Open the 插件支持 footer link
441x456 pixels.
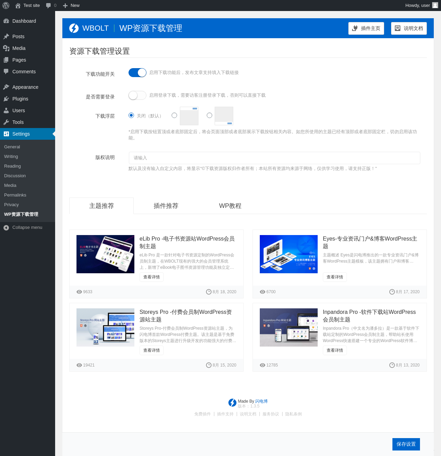tap(225, 414)
